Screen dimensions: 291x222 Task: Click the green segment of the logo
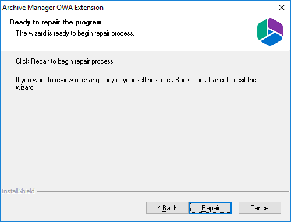[x=262, y=30]
